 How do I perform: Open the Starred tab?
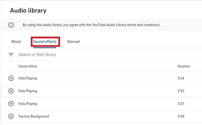click(x=73, y=42)
